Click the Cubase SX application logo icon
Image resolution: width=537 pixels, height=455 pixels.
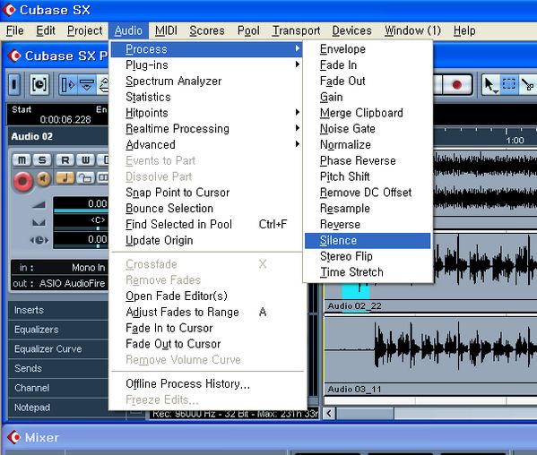[9, 10]
